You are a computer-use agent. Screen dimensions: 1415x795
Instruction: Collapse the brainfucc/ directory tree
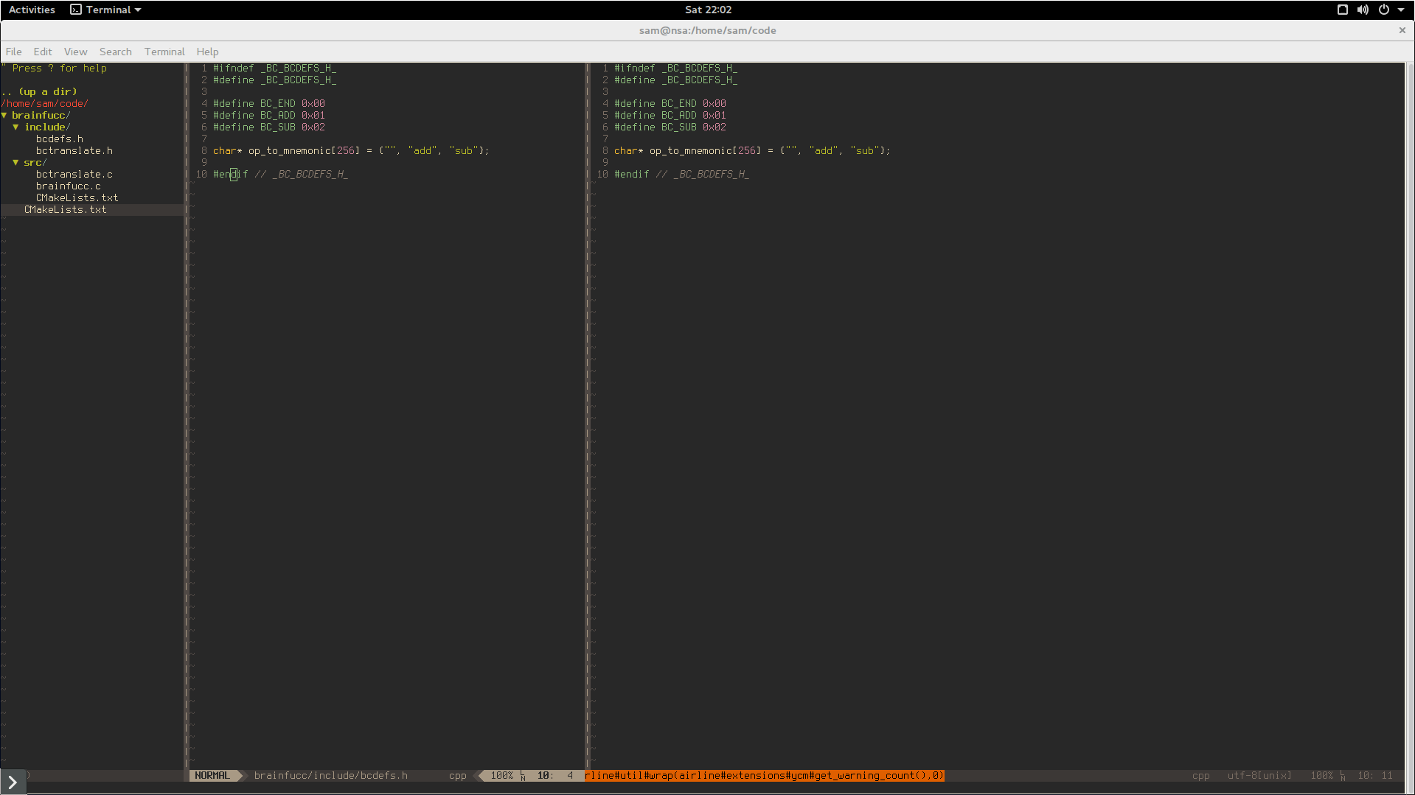pos(4,116)
